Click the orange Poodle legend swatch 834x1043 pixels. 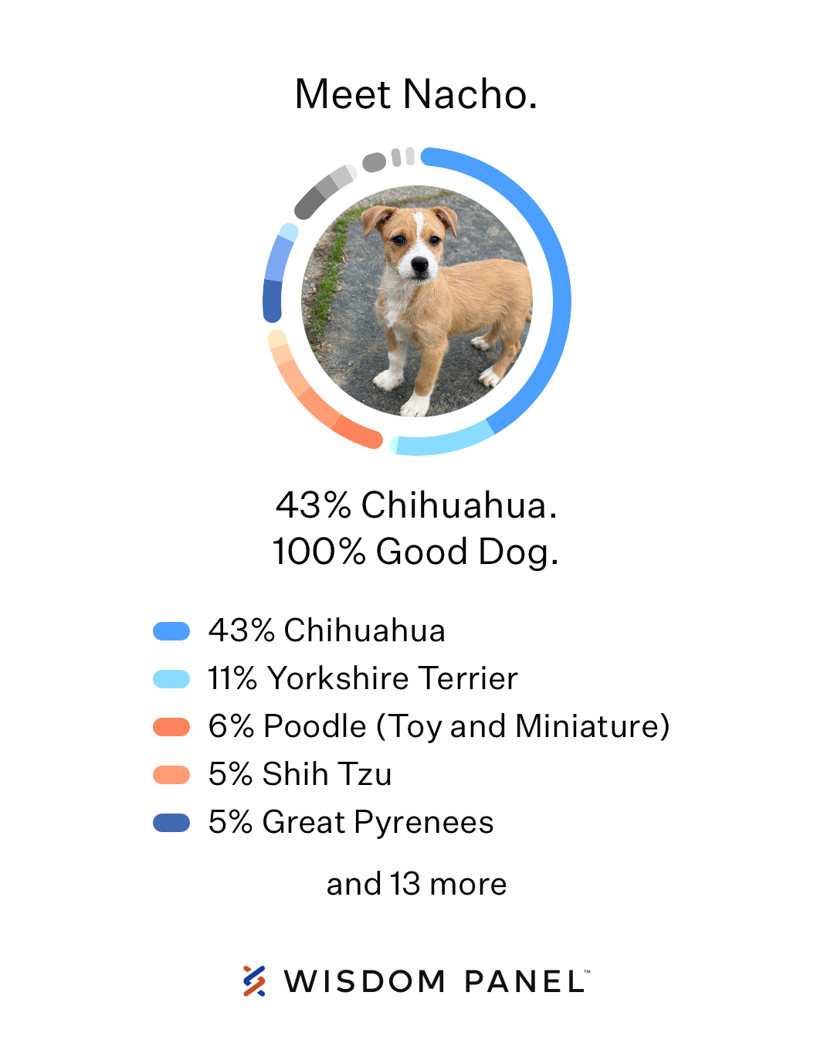click(x=171, y=727)
